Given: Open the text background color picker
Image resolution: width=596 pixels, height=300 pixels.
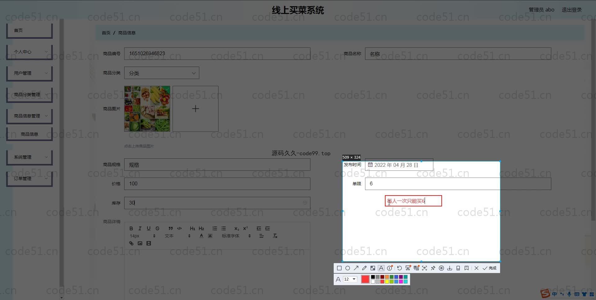Looking at the screenshot, I should tap(210, 236).
